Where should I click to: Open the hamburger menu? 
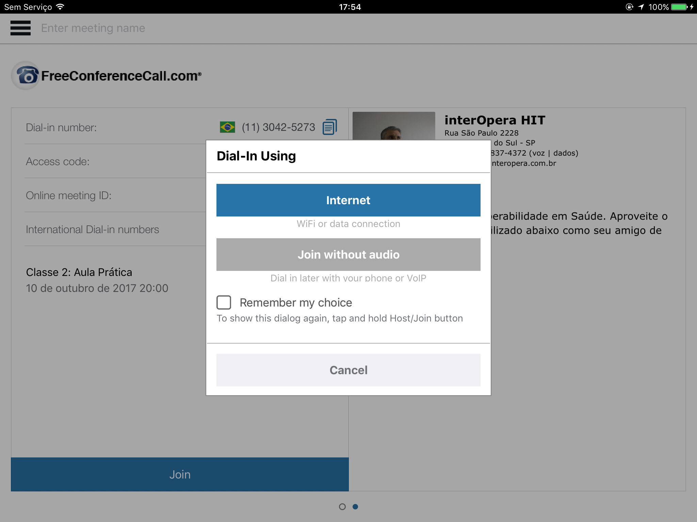[20, 28]
